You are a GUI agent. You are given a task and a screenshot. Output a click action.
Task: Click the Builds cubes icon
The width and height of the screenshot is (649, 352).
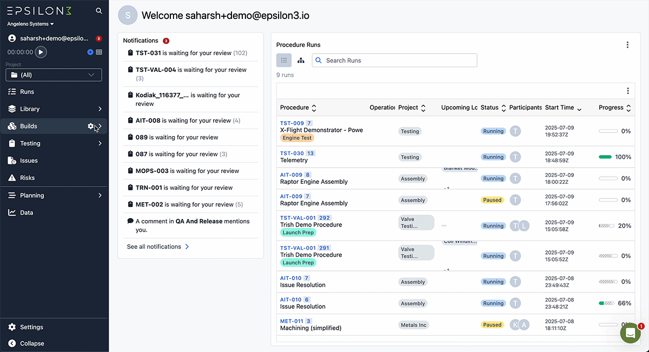tap(12, 126)
